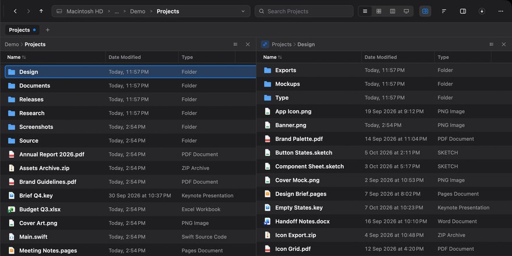512x256 pixels.
Task: Select Handoff Notes.docx file icon
Action: point(268,222)
